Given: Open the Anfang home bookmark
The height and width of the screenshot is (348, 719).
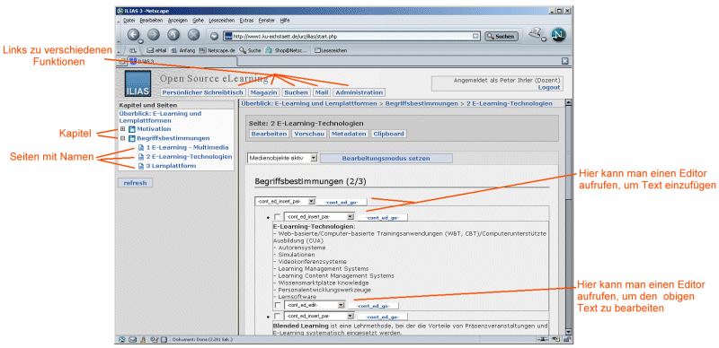Looking at the screenshot, I should tap(183, 50).
